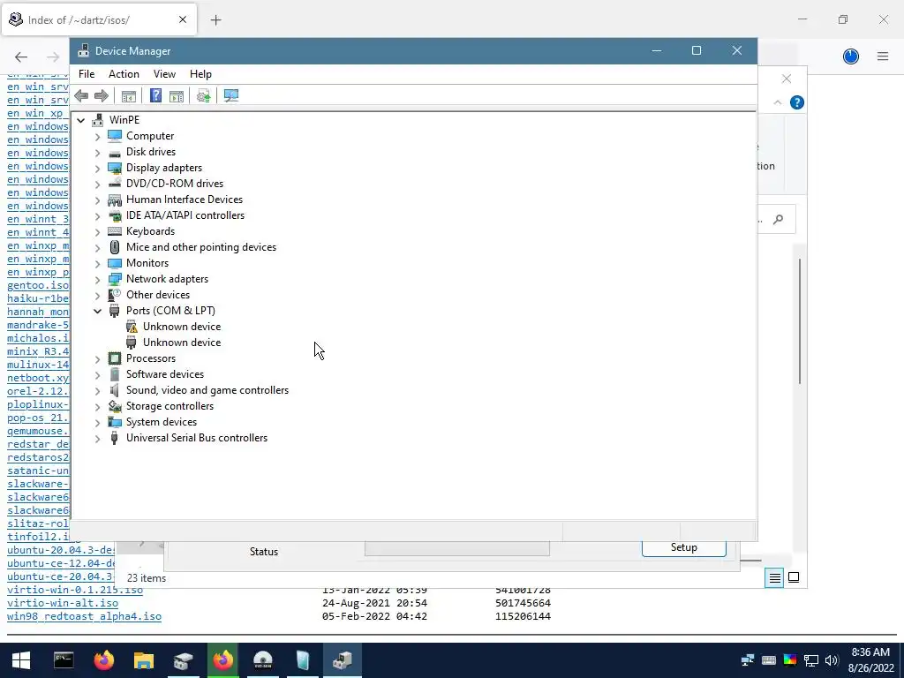Viewport: 904px width, 678px height.
Task: Collapse the WinPE root node
Action: click(x=81, y=120)
